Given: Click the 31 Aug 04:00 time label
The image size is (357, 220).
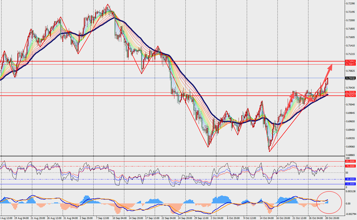Looking at the screenshot, I should (x=71, y=218).
